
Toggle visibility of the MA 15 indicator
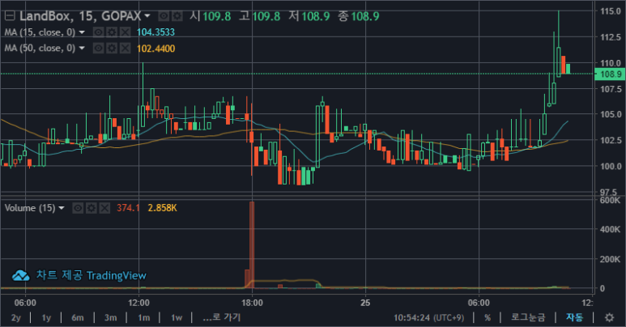coord(98,32)
